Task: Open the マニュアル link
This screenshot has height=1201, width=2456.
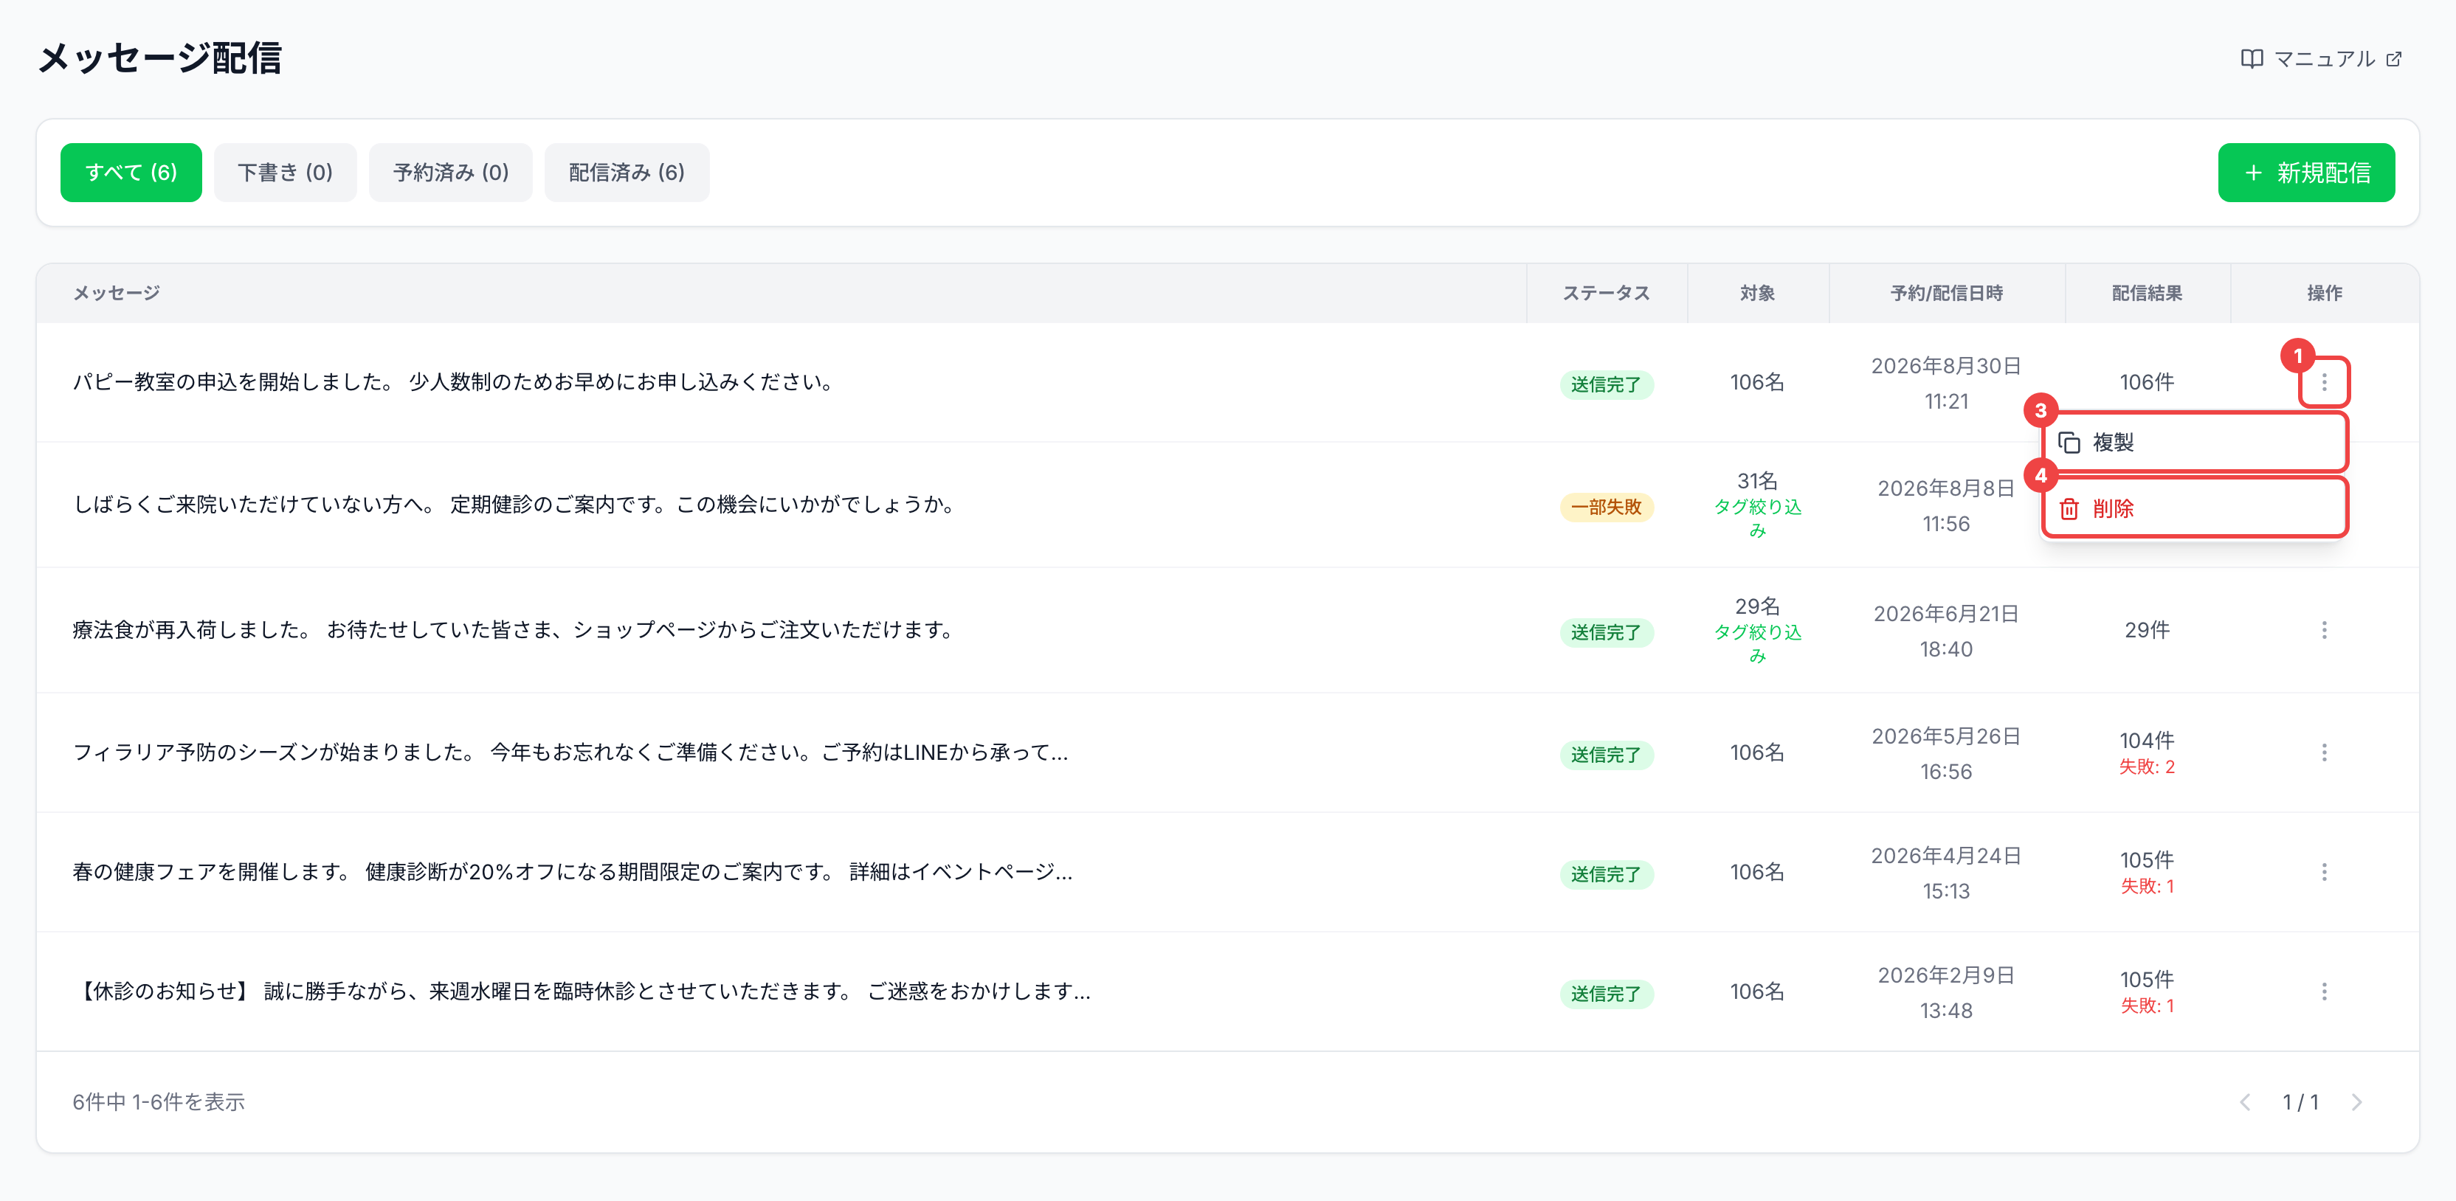Action: point(2323,59)
